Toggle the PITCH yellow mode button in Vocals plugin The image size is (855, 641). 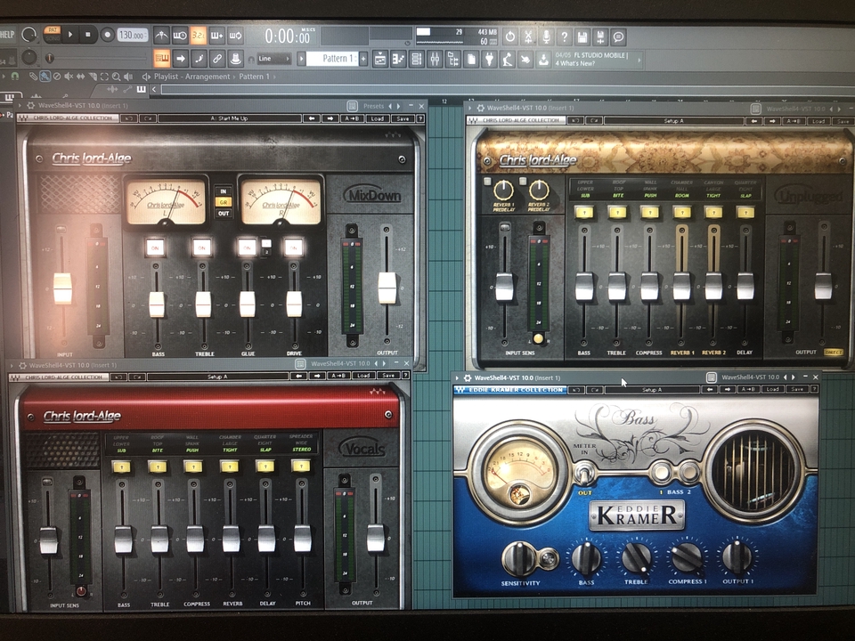301,466
